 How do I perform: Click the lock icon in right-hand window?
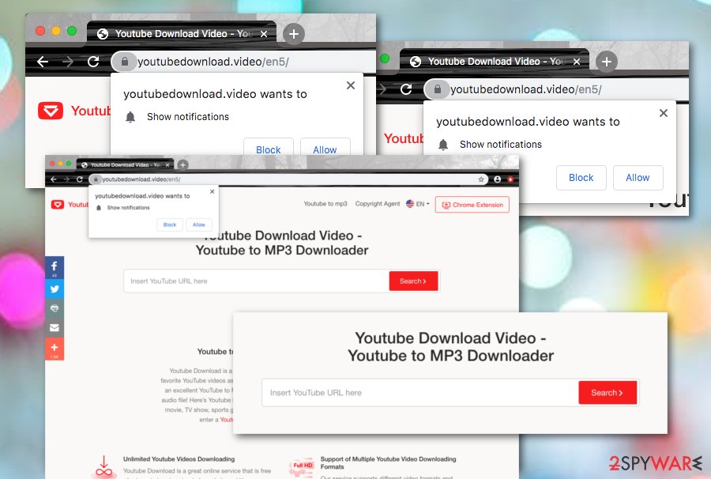[437, 89]
